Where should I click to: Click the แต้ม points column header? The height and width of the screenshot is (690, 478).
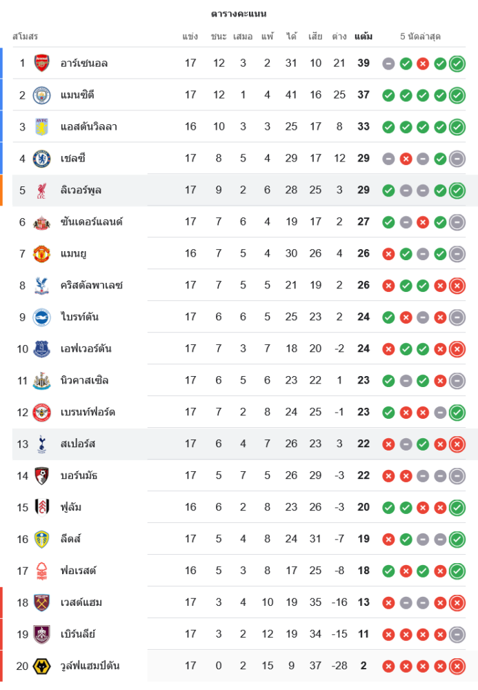pyautogui.click(x=364, y=37)
